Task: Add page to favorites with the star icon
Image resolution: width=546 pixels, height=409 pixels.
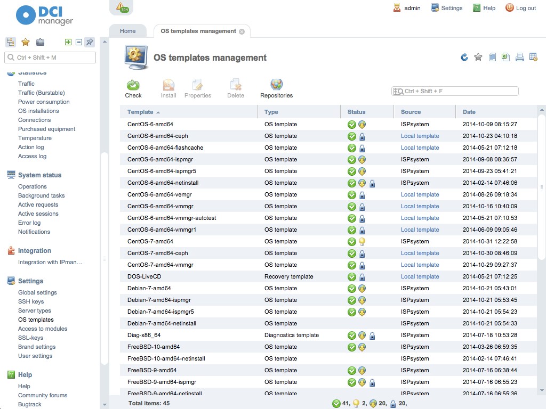Action: 478,56
